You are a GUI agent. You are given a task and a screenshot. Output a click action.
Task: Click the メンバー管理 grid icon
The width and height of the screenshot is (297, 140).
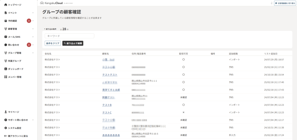[x=6, y=77]
